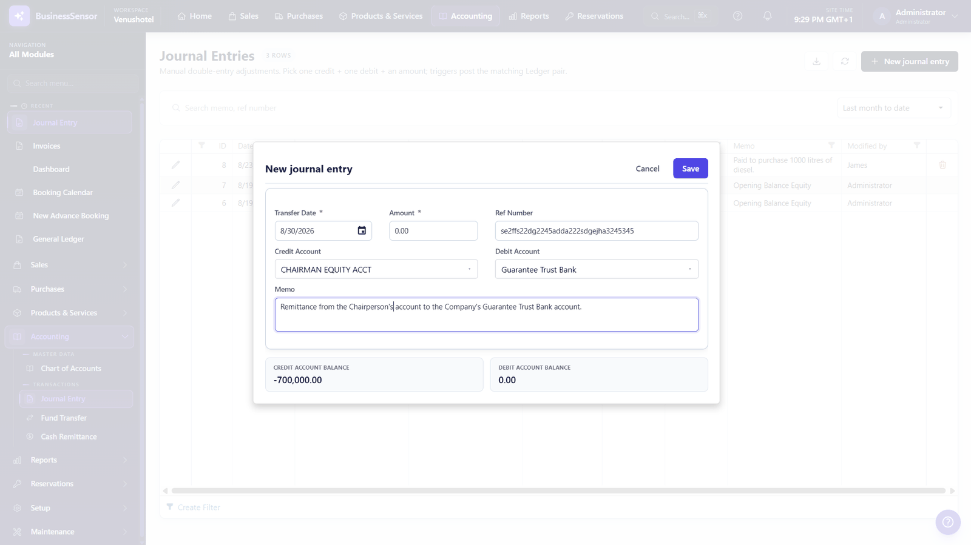Click the refresh icon beside New journal entry

click(x=845, y=61)
